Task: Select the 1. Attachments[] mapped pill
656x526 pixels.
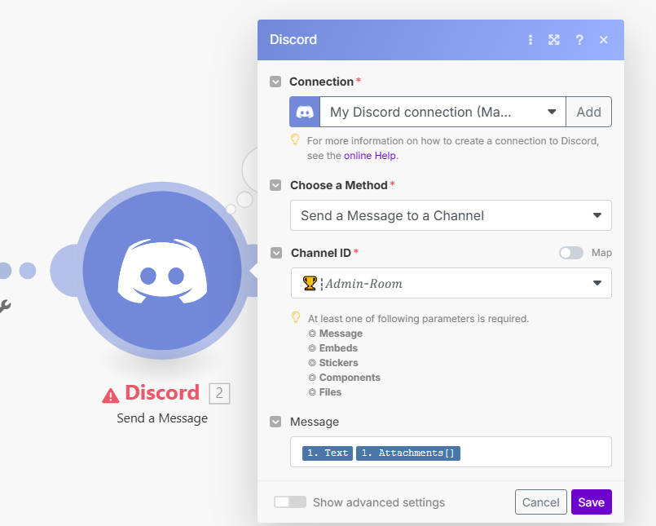Action: (x=408, y=453)
